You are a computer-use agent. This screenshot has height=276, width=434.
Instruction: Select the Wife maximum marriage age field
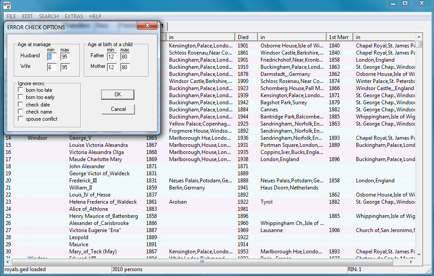[65, 67]
